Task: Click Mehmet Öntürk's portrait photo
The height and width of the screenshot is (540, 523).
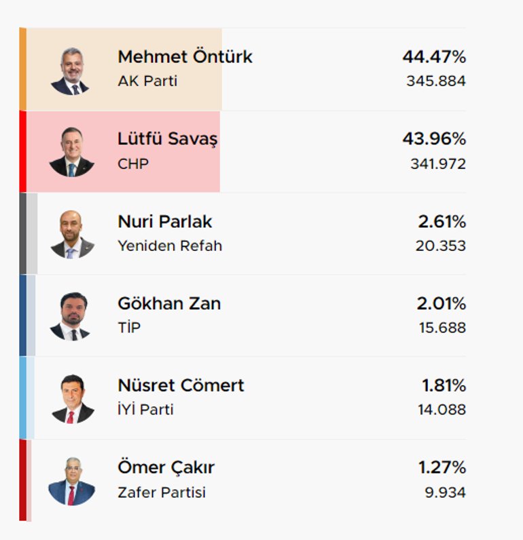Action: [71, 71]
